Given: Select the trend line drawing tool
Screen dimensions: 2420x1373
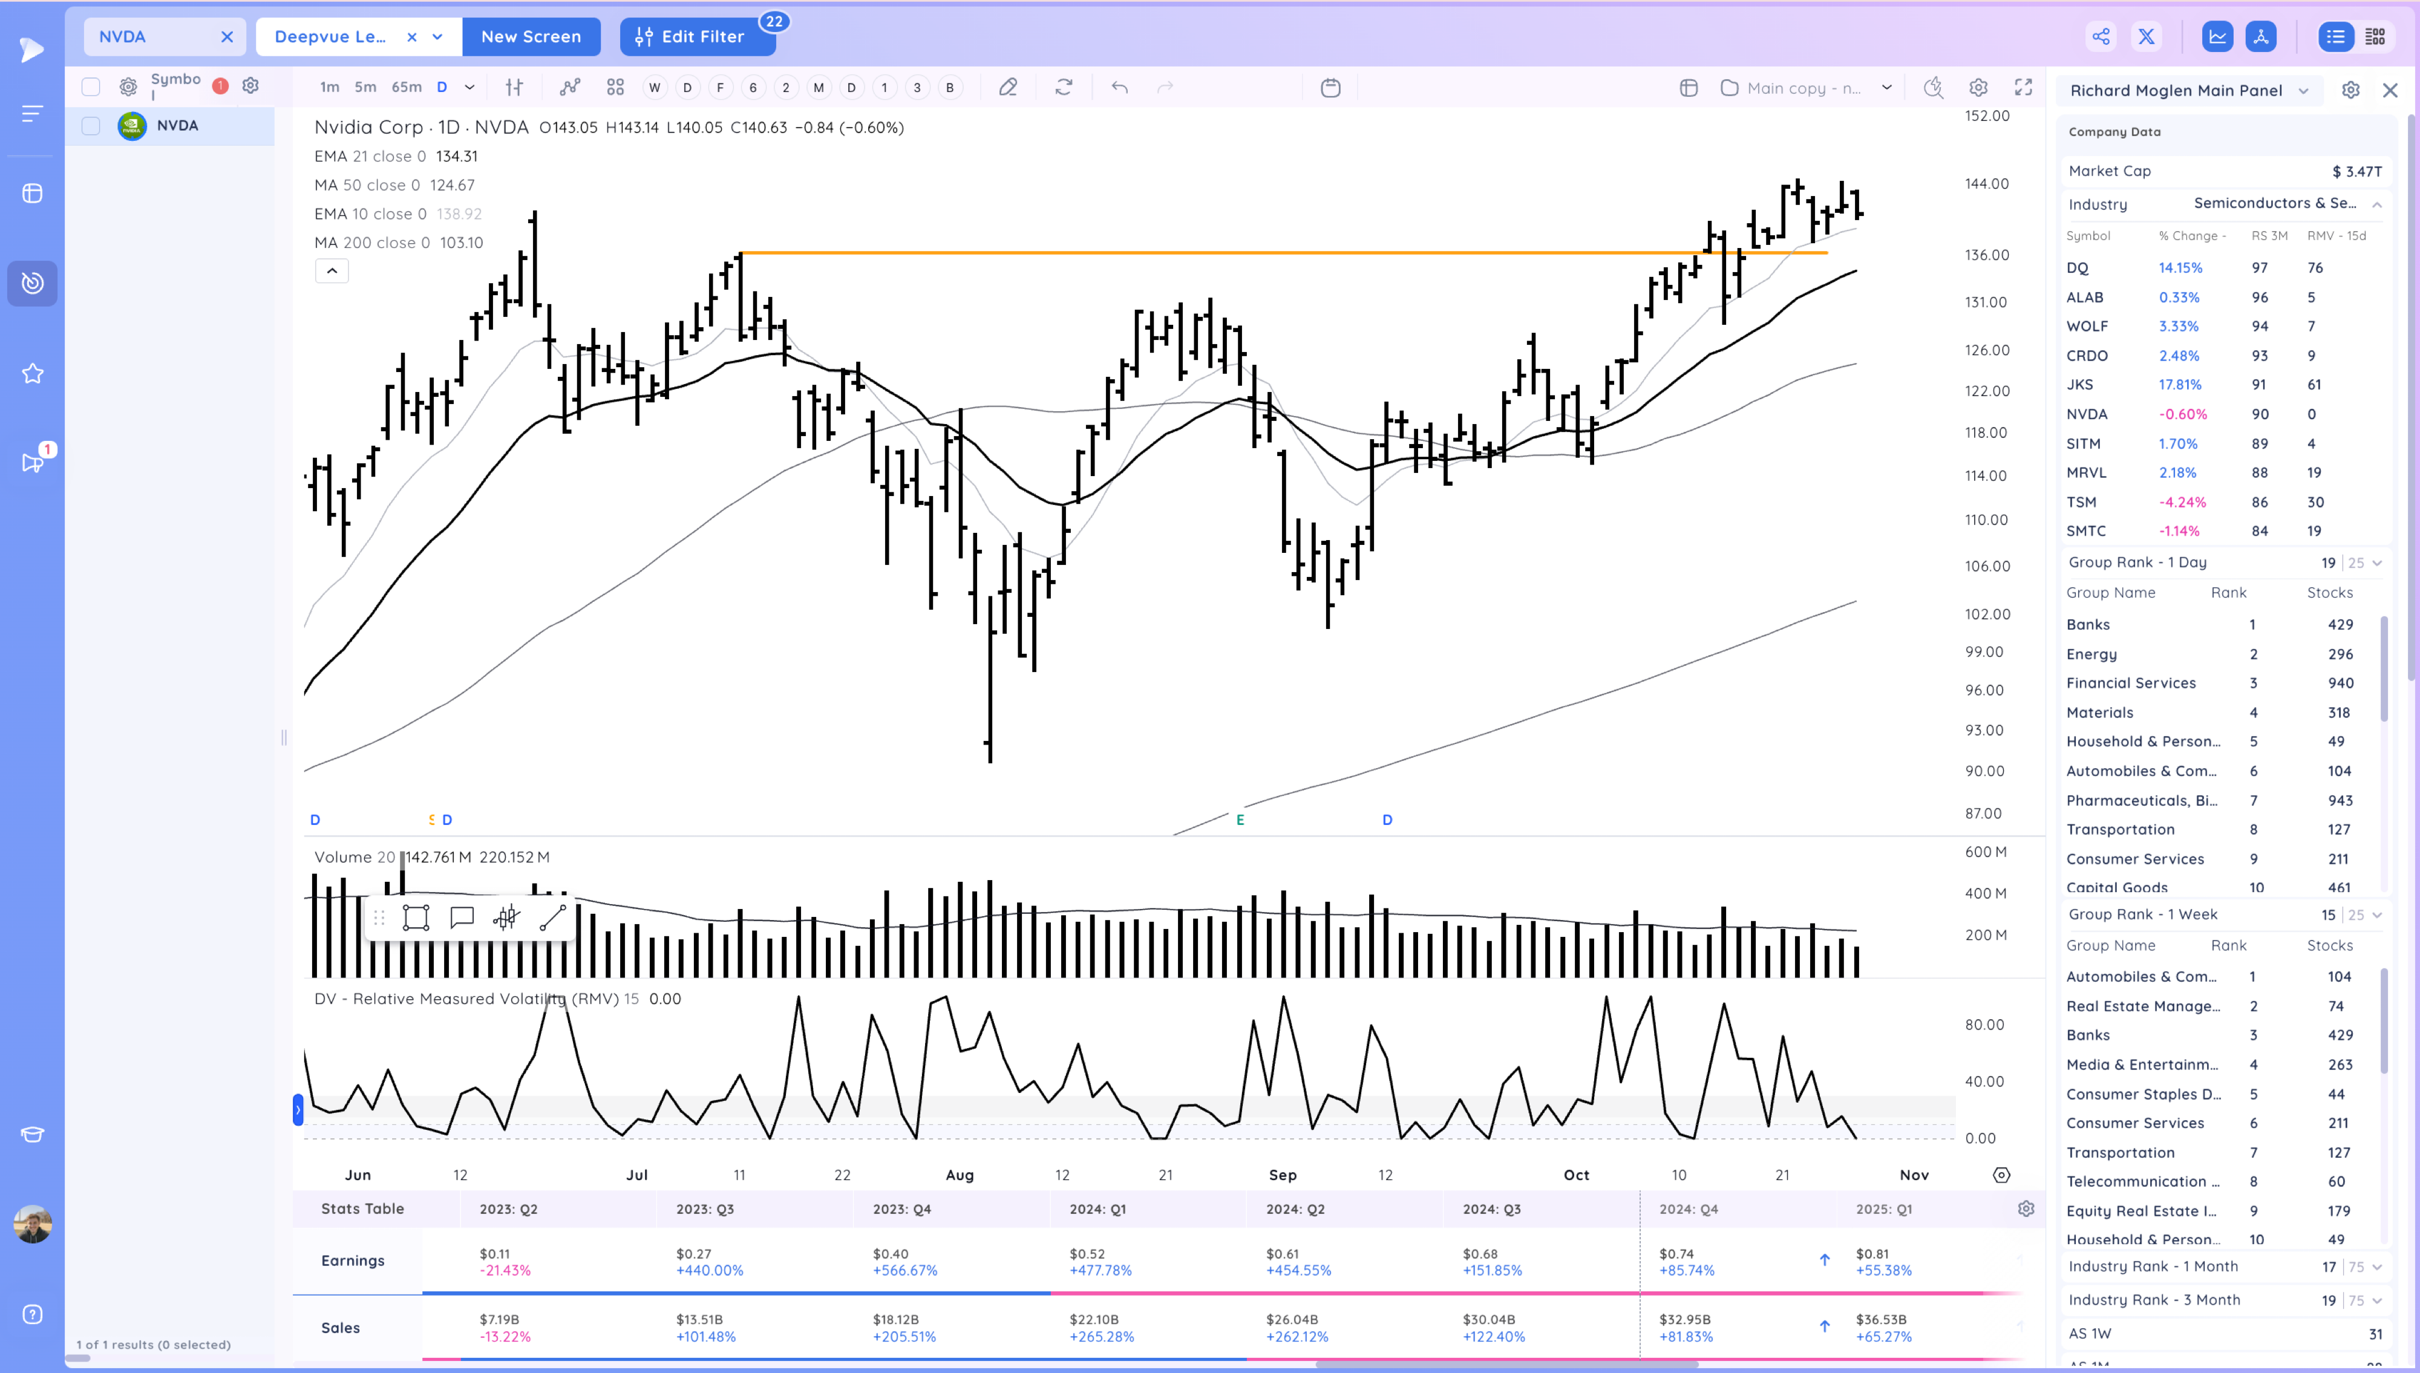Looking at the screenshot, I should (x=552, y=918).
